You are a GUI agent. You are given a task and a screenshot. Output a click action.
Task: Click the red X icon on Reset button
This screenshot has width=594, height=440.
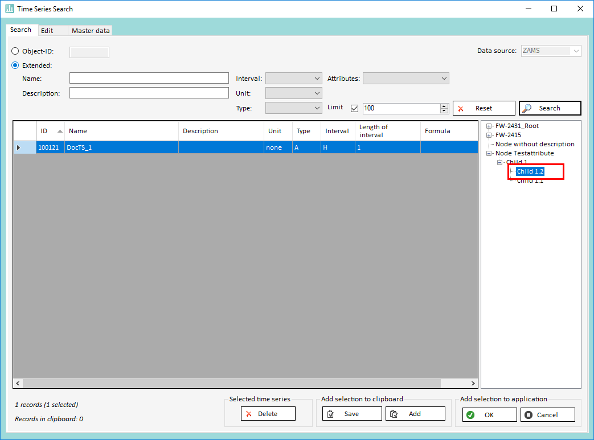click(x=461, y=109)
